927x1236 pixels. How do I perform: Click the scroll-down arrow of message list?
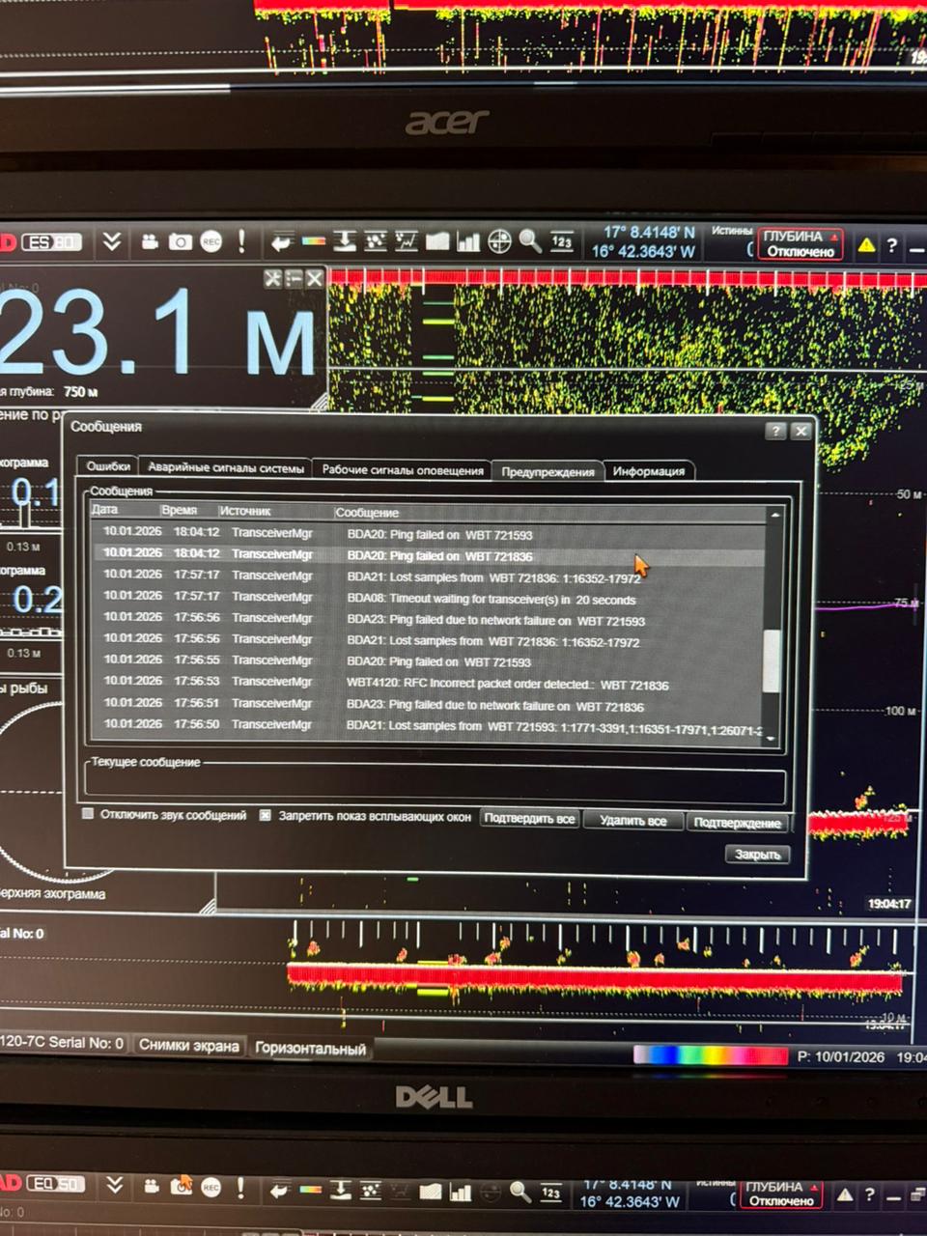click(771, 738)
